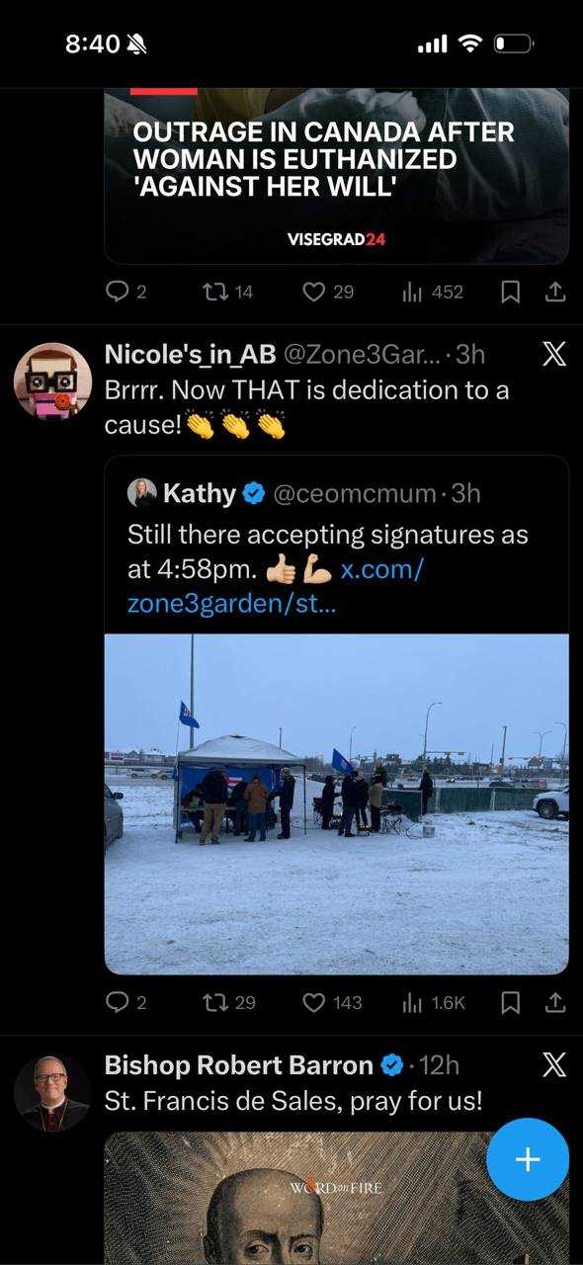The width and height of the screenshot is (583, 1265).
Task: Like Nicole's_in_AB's post with 143 likes
Action: (x=331, y=1002)
